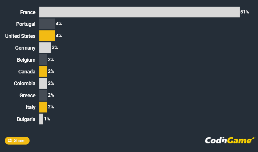Click the 51% value label

245,12
